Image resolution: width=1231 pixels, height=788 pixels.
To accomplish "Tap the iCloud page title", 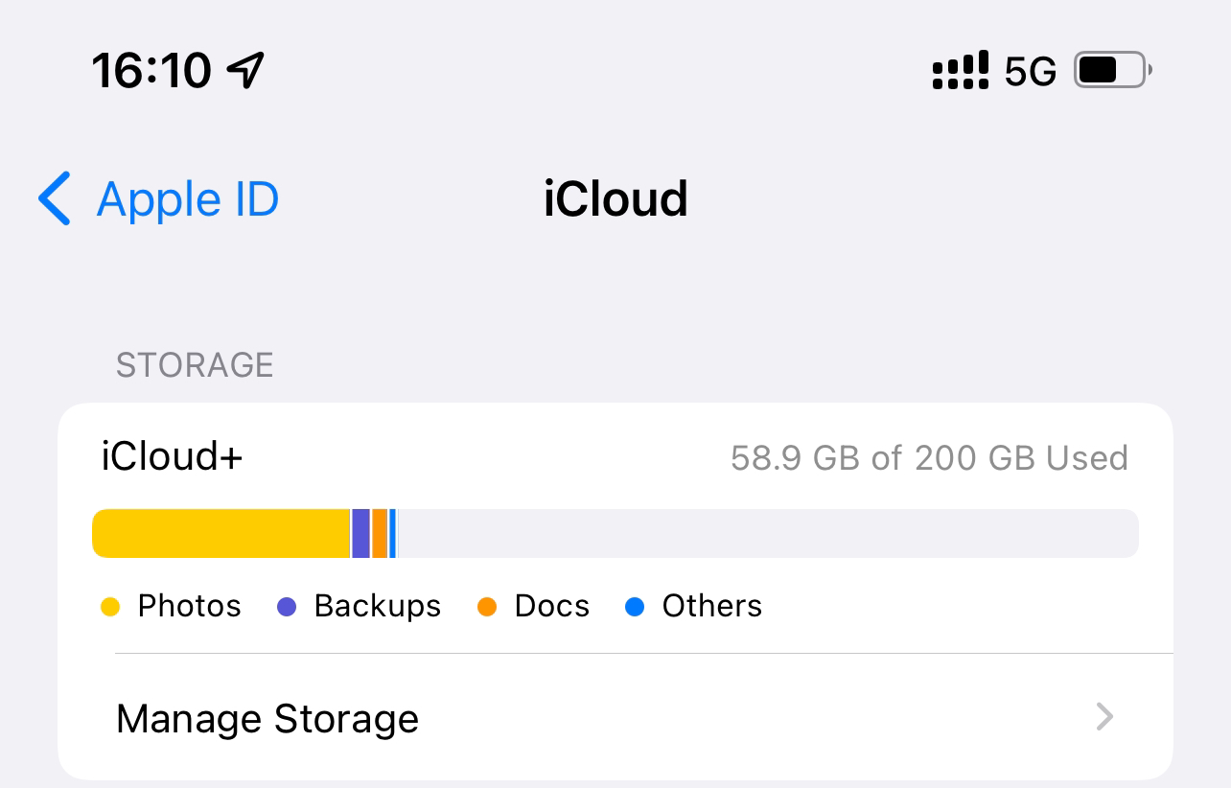I will (615, 199).
